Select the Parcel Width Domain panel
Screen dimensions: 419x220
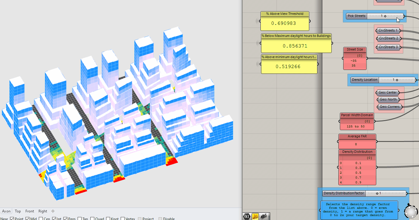click(x=357, y=122)
